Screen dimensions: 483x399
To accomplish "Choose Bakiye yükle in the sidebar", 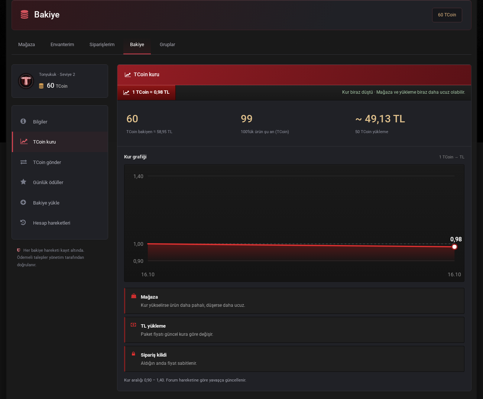I will (x=60, y=203).
